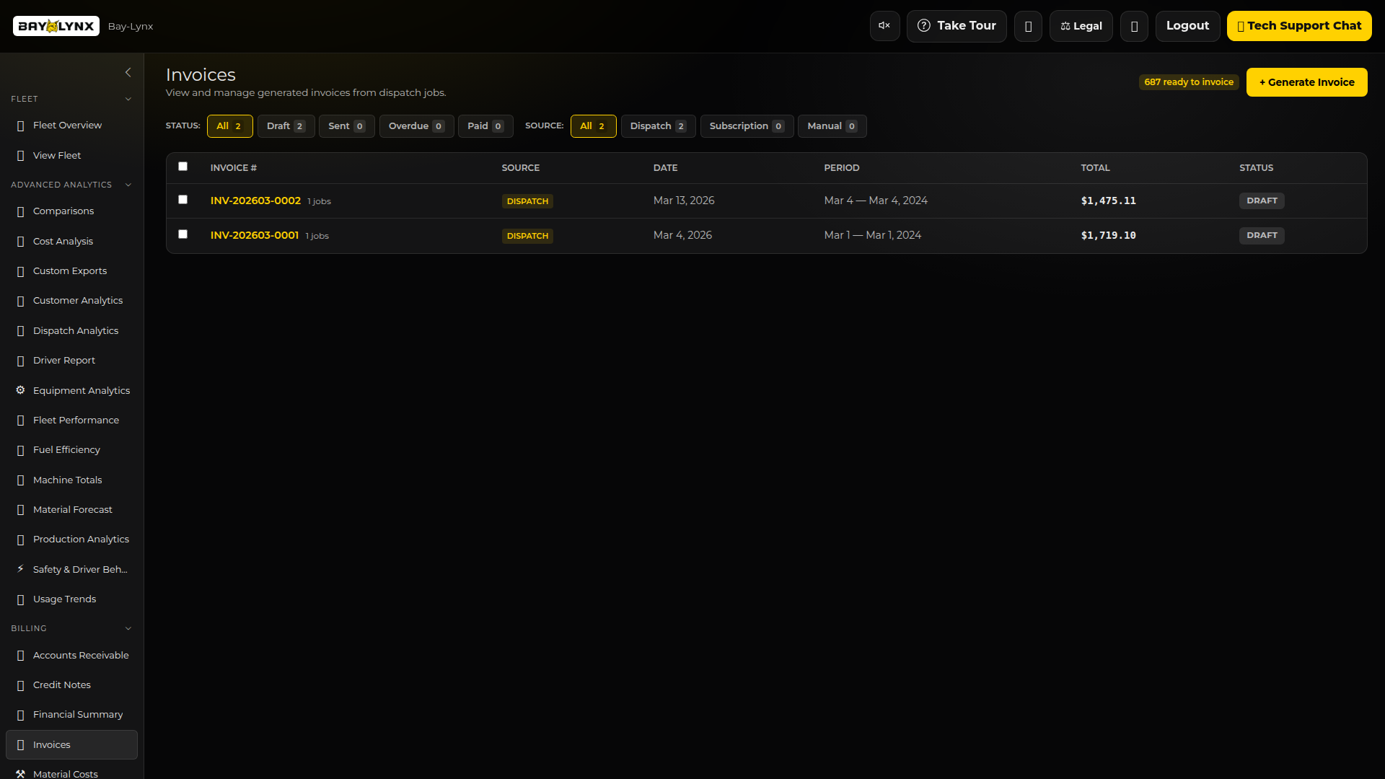
Task: Click the DRAFT status of INV-202603-0002
Action: (1262, 201)
